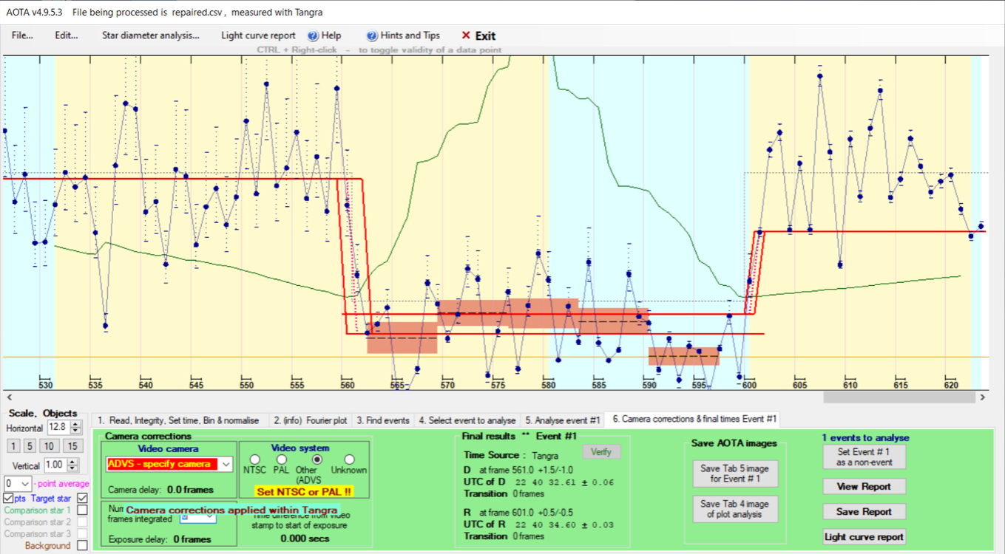This screenshot has width=1005, height=554.
Task: Select the PAL video system option
Action: point(282,459)
